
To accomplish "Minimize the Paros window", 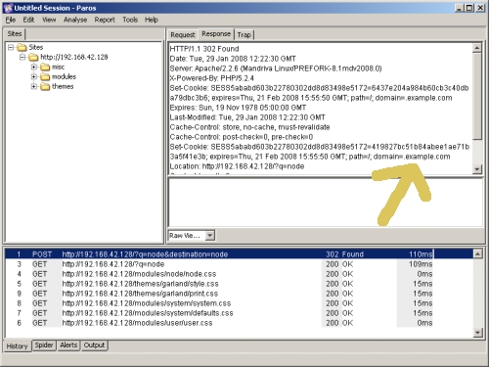I will click(x=460, y=8).
